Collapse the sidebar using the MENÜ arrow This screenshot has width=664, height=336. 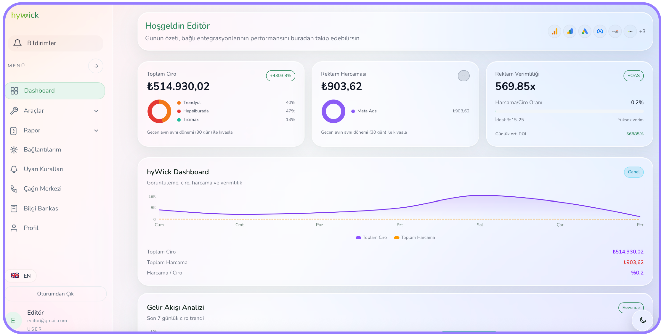96,66
